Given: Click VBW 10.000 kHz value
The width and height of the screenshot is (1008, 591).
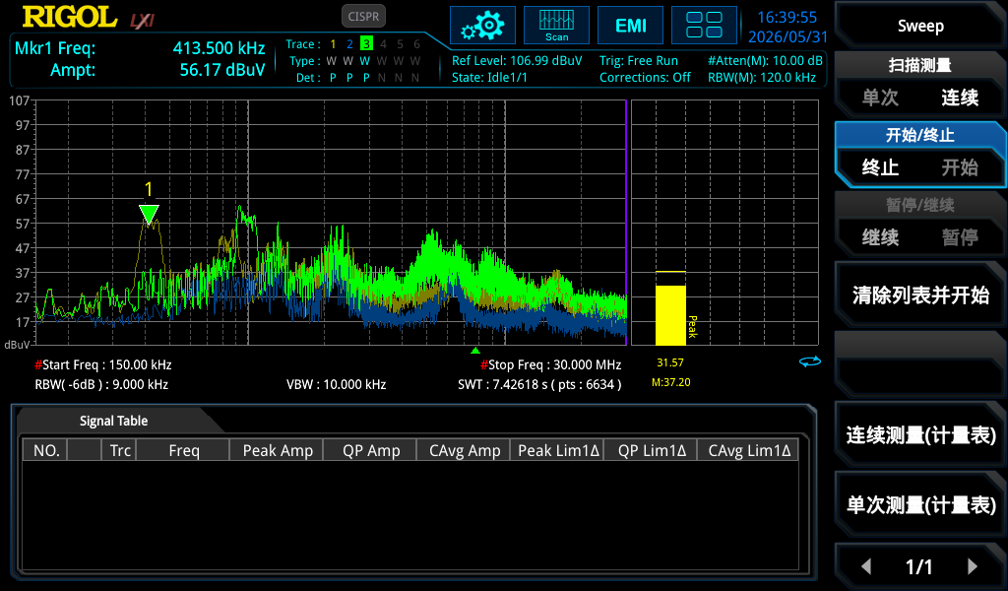Looking at the screenshot, I should [337, 384].
